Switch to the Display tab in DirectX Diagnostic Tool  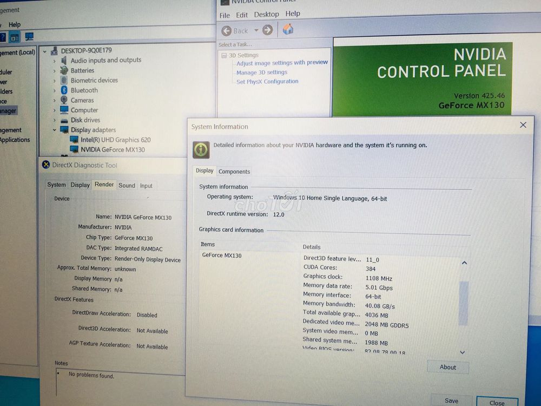click(80, 185)
